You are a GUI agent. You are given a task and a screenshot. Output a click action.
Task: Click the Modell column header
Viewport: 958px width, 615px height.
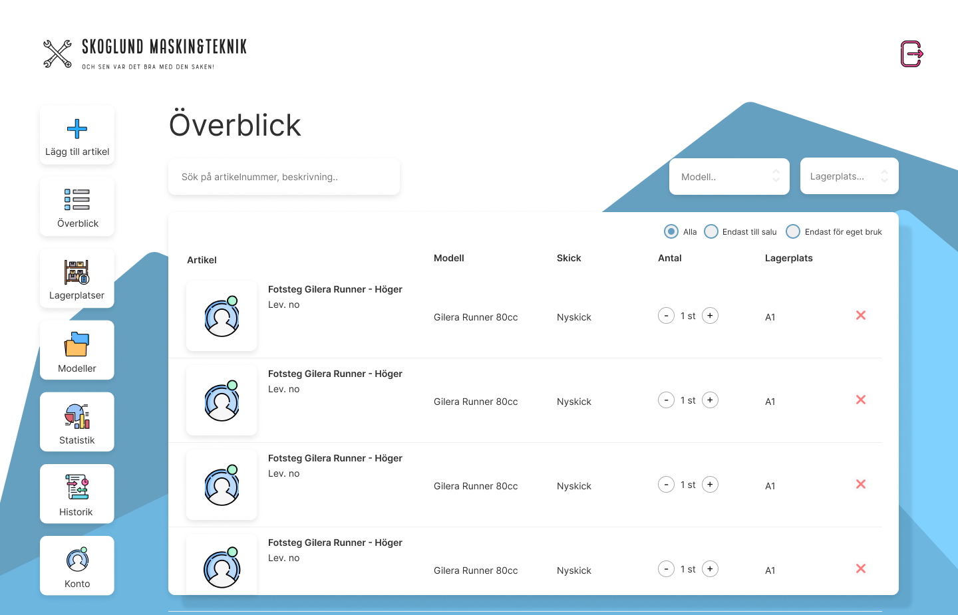449,258
